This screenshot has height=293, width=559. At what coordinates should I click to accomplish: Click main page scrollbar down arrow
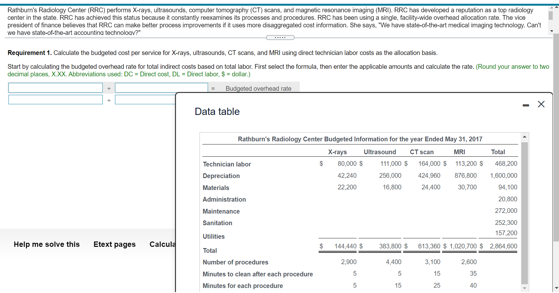[556, 288]
